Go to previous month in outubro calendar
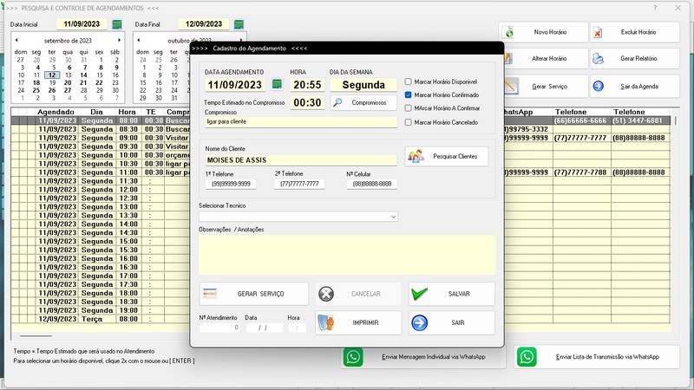The height and width of the screenshot is (390, 694). point(138,40)
